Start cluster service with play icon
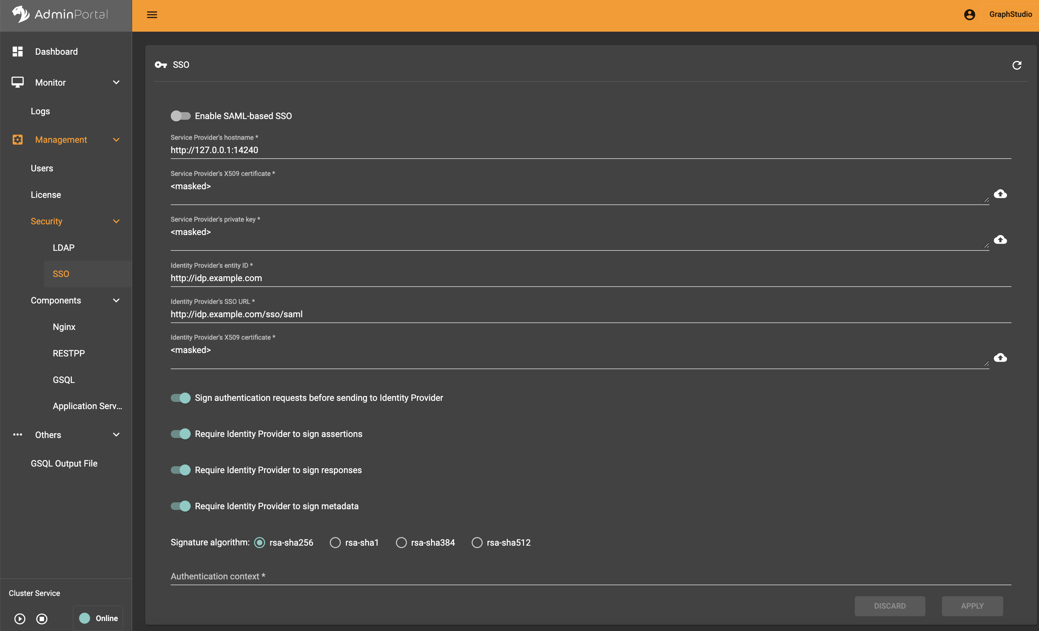The height and width of the screenshot is (631, 1039). [x=20, y=618]
